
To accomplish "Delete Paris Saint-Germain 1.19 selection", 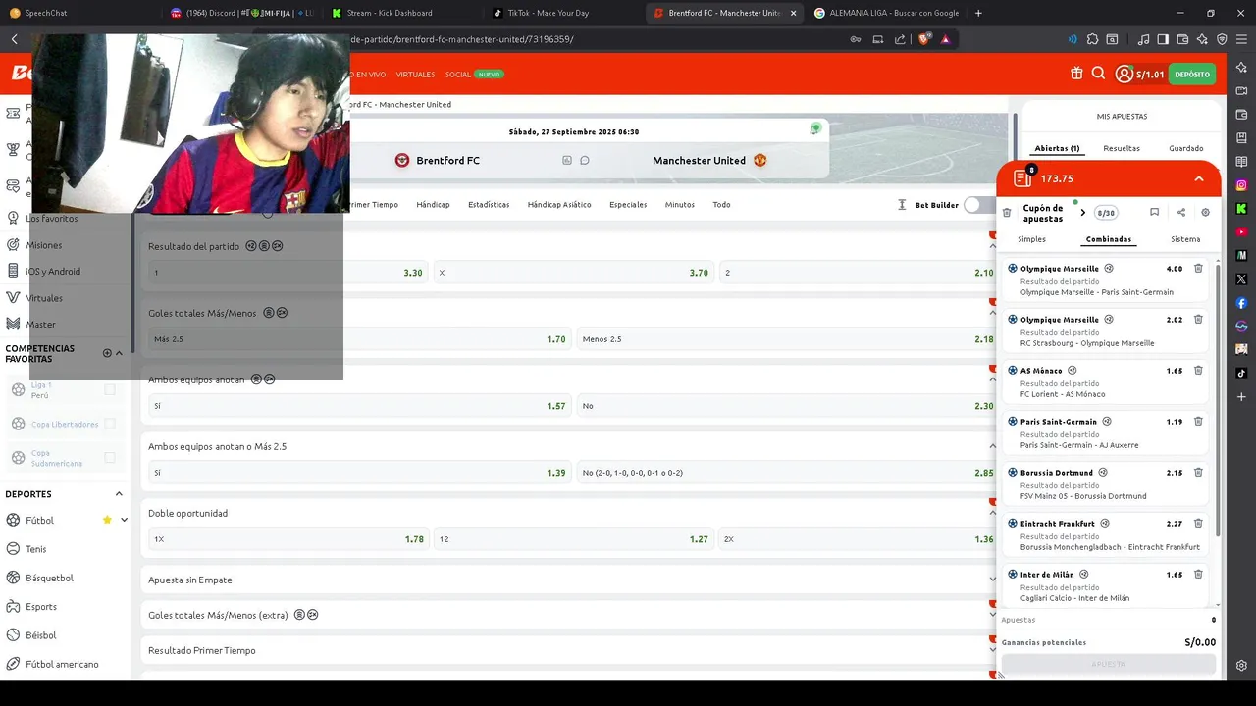I will [x=1198, y=422].
